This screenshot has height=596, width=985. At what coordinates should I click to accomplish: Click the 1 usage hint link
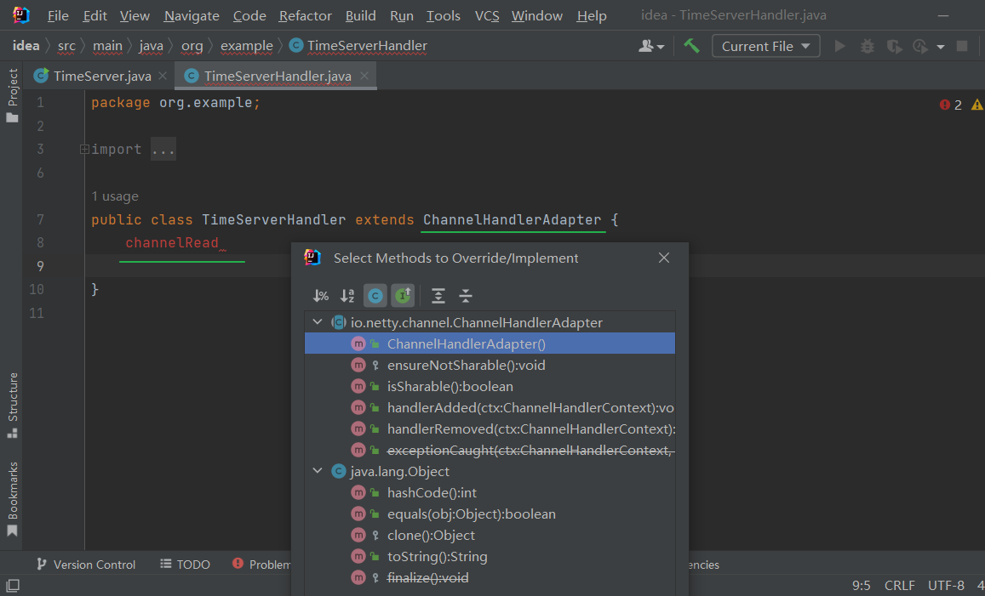(115, 196)
